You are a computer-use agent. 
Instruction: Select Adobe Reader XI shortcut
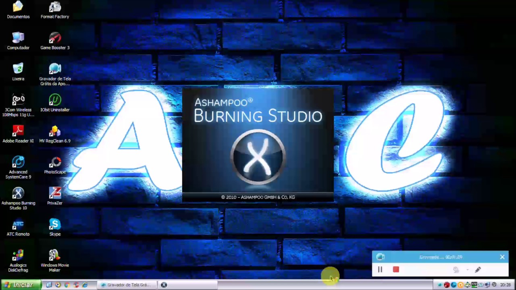click(18, 134)
